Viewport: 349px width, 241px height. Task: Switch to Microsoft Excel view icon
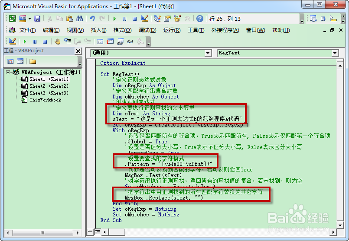tap(13, 19)
